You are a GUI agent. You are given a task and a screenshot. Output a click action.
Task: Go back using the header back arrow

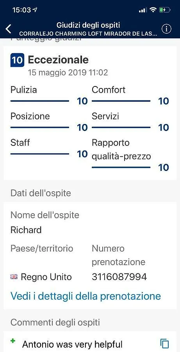point(9,29)
